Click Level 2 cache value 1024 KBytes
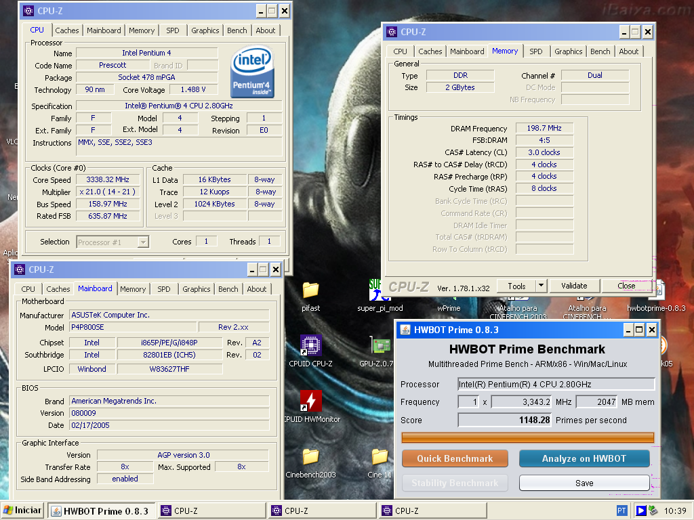694x520 pixels. pyautogui.click(x=215, y=204)
